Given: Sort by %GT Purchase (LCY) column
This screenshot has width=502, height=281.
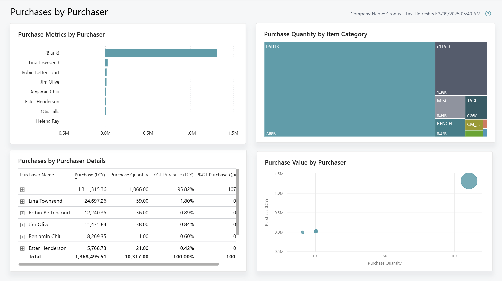Looking at the screenshot, I should 173,175.
